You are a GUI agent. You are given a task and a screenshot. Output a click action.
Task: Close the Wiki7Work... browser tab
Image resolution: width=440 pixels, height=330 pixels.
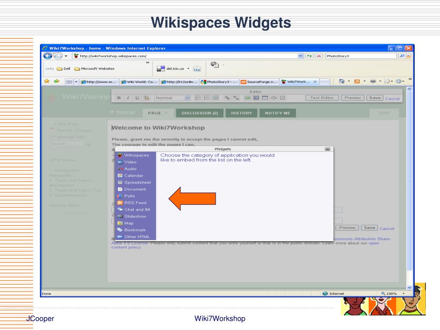pyautogui.click(x=315, y=82)
